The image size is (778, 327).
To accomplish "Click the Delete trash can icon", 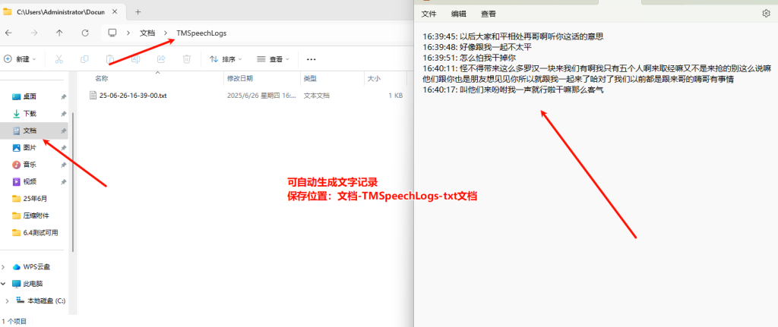I will click(187, 59).
